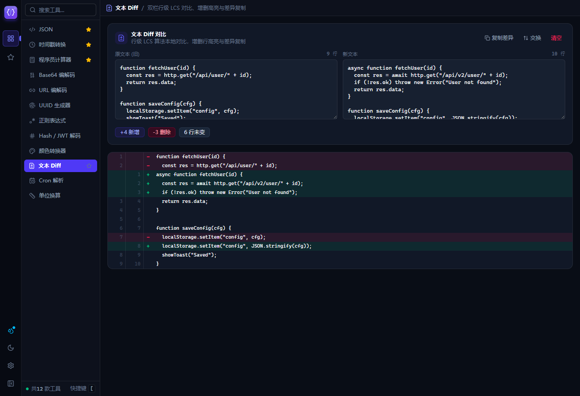This screenshot has width=580, height=396.
Task: Swap texts with the 交换 button
Action: tap(532, 38)
